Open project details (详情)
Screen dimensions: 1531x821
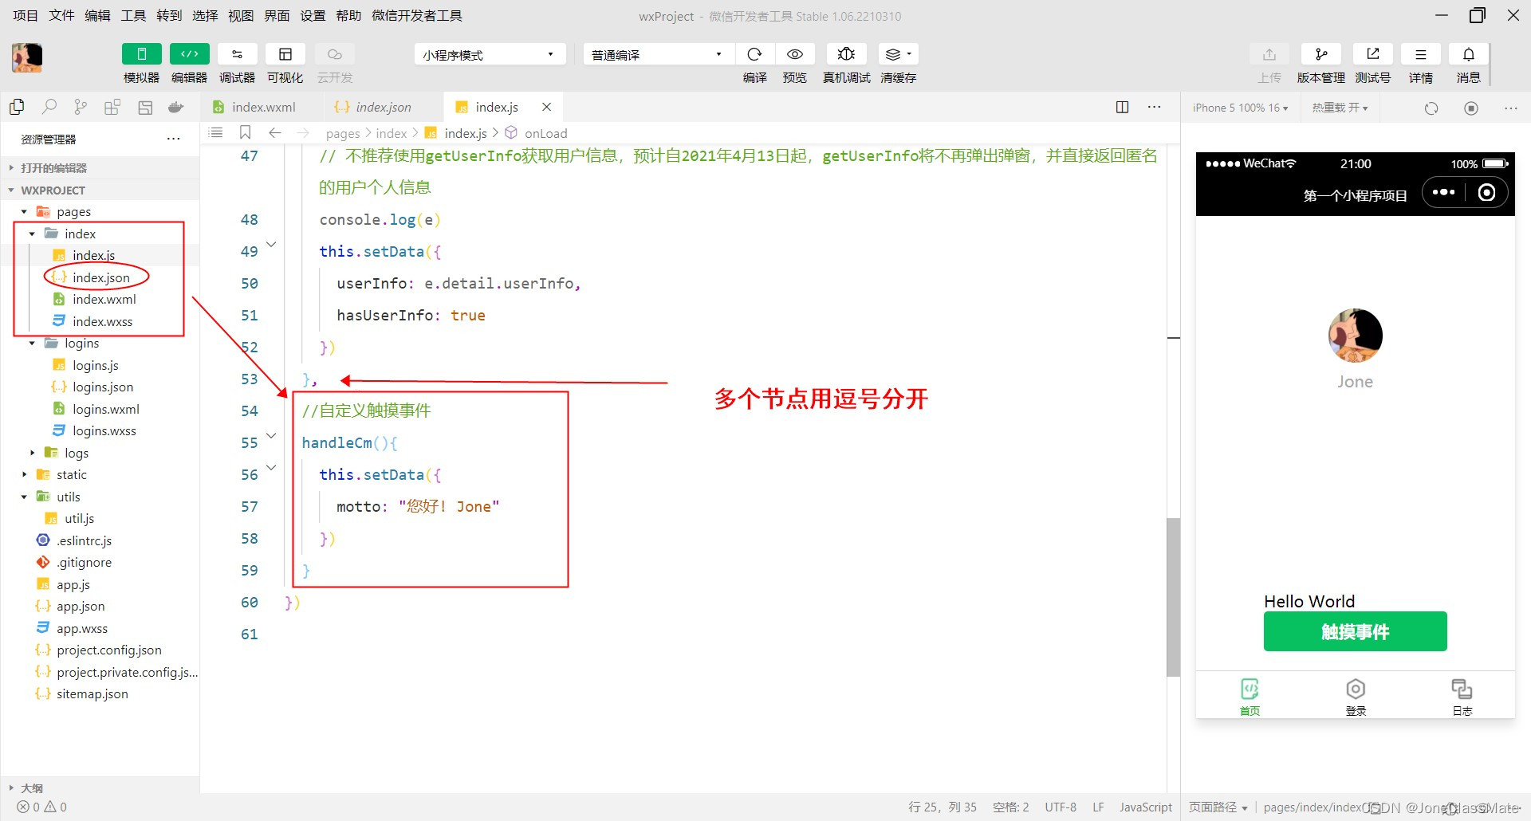click(1421, 54)
